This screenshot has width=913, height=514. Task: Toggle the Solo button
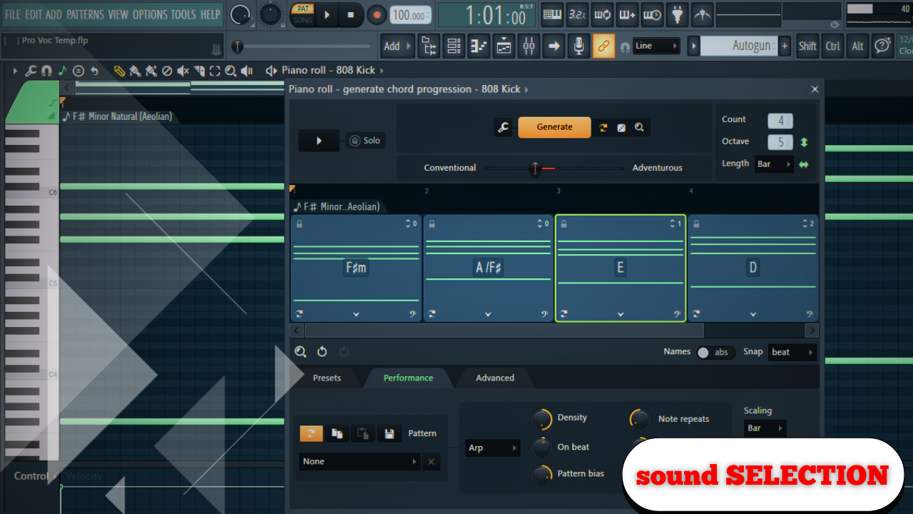364,141
